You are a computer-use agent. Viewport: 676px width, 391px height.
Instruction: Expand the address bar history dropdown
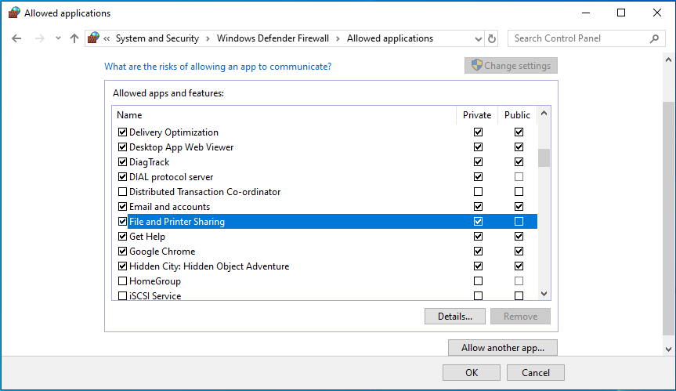pos(479,38)
